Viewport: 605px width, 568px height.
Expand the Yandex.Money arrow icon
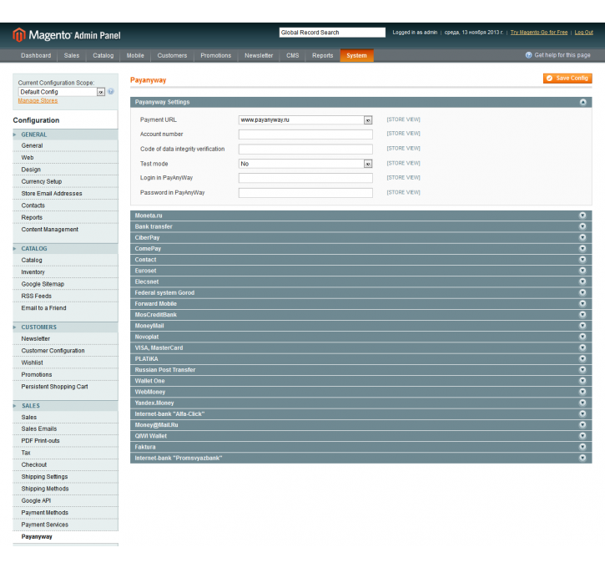coord(582,403)
